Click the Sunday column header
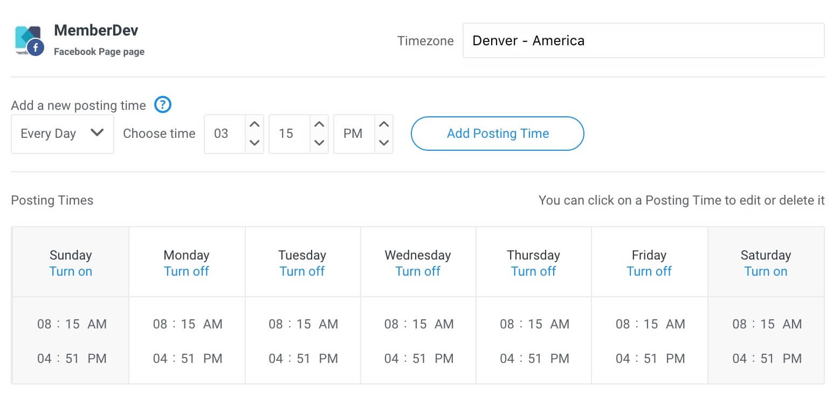Screen dimensions: 840x406 pyautogui.click(x=71, y=255)
